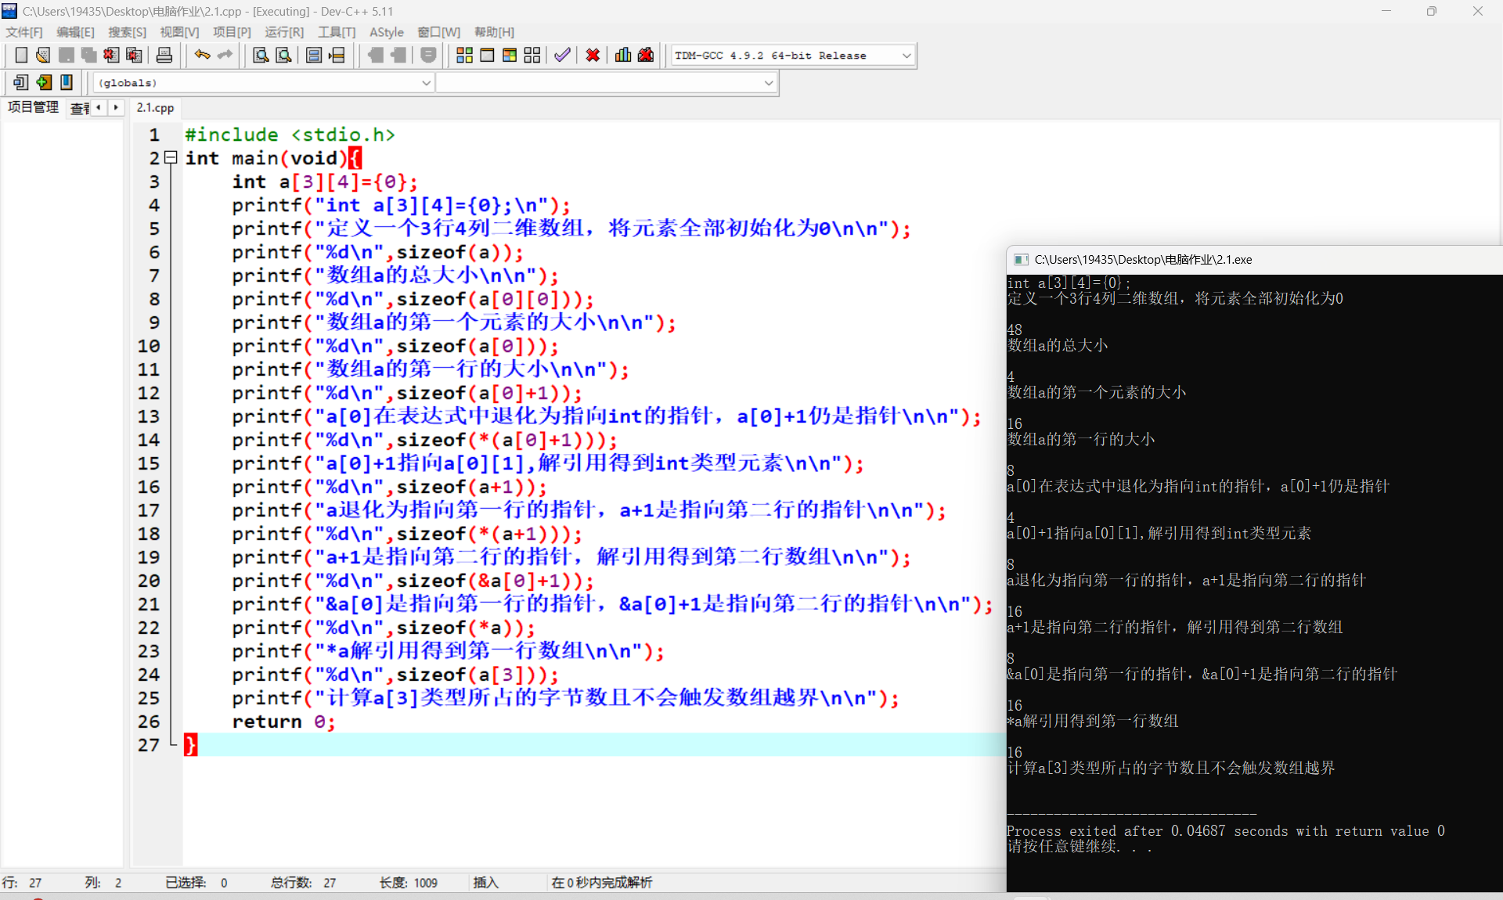The width and height of the screenshot is (1503, 900).
Task: Click the green plus add-to-project icon
Action: [x=44, y=82]
